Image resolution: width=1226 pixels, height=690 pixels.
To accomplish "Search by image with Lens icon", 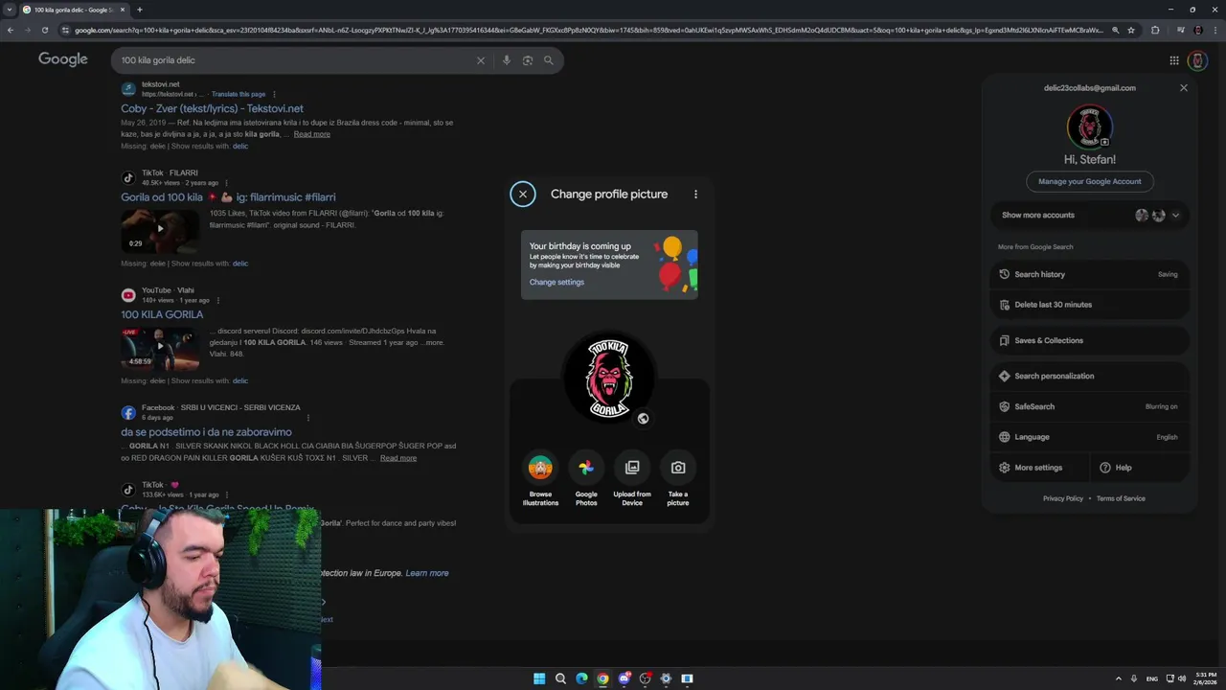I will point(528,60).
